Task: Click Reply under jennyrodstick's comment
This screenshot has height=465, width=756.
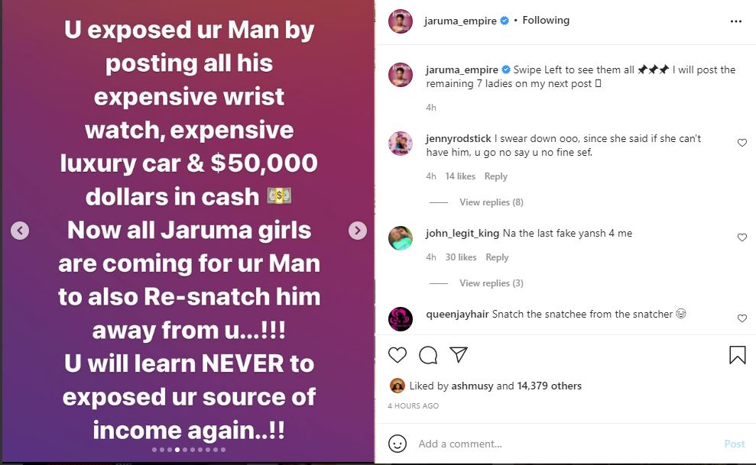Action: pos(495,176)
